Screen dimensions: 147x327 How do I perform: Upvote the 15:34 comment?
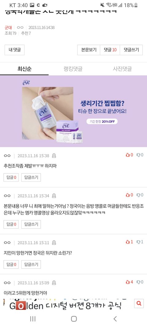point(129,195)
